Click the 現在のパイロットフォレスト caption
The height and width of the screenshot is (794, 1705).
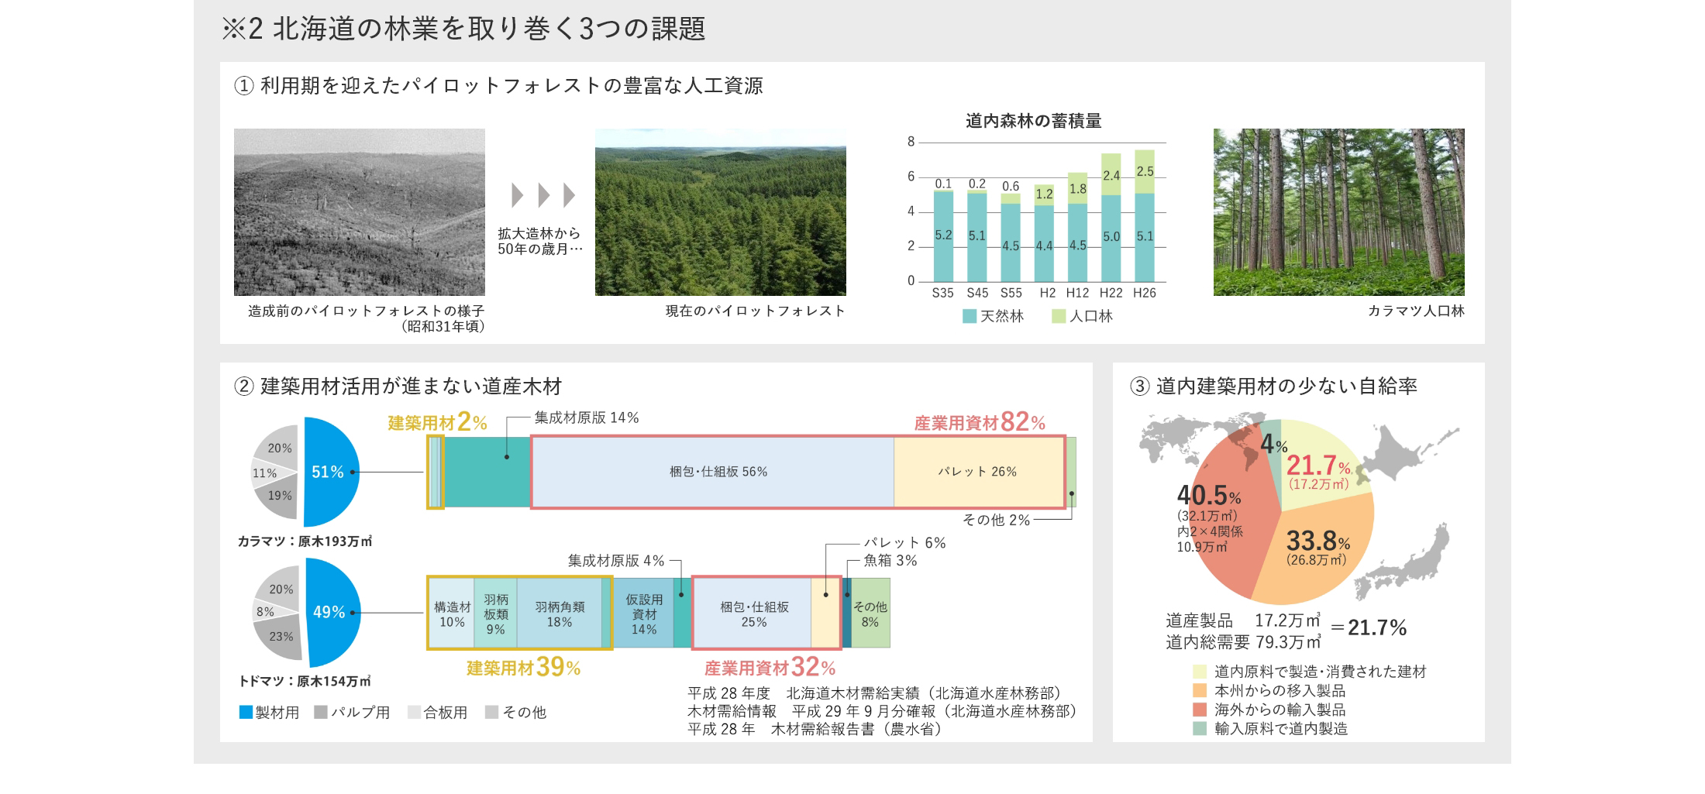pos(756,311)
